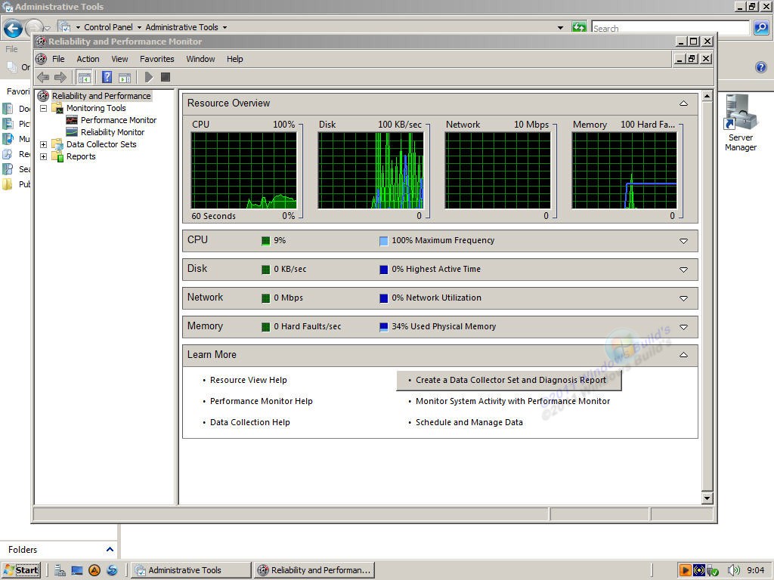774x580 pixels.
Task: Click the blue Used Physical Memory swatch
Action: (x=383, y=326)
